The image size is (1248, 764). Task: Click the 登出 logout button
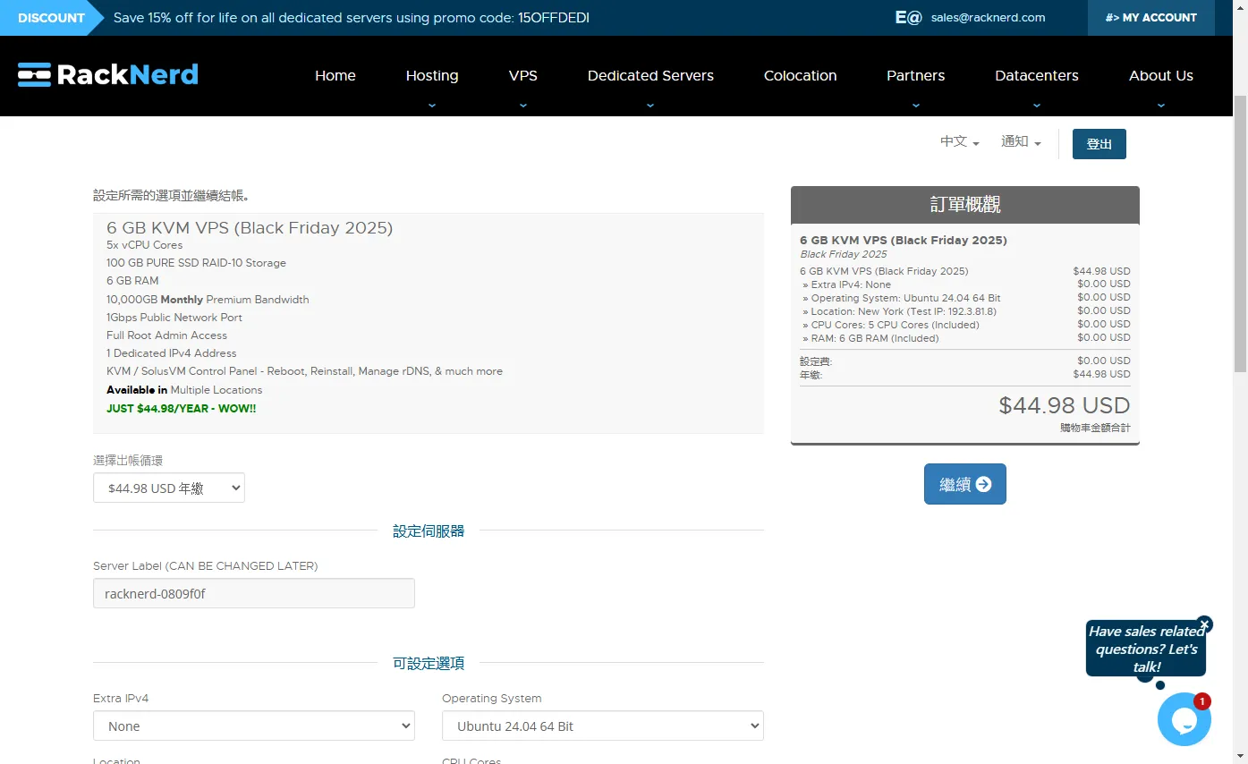click(1099, 144)
